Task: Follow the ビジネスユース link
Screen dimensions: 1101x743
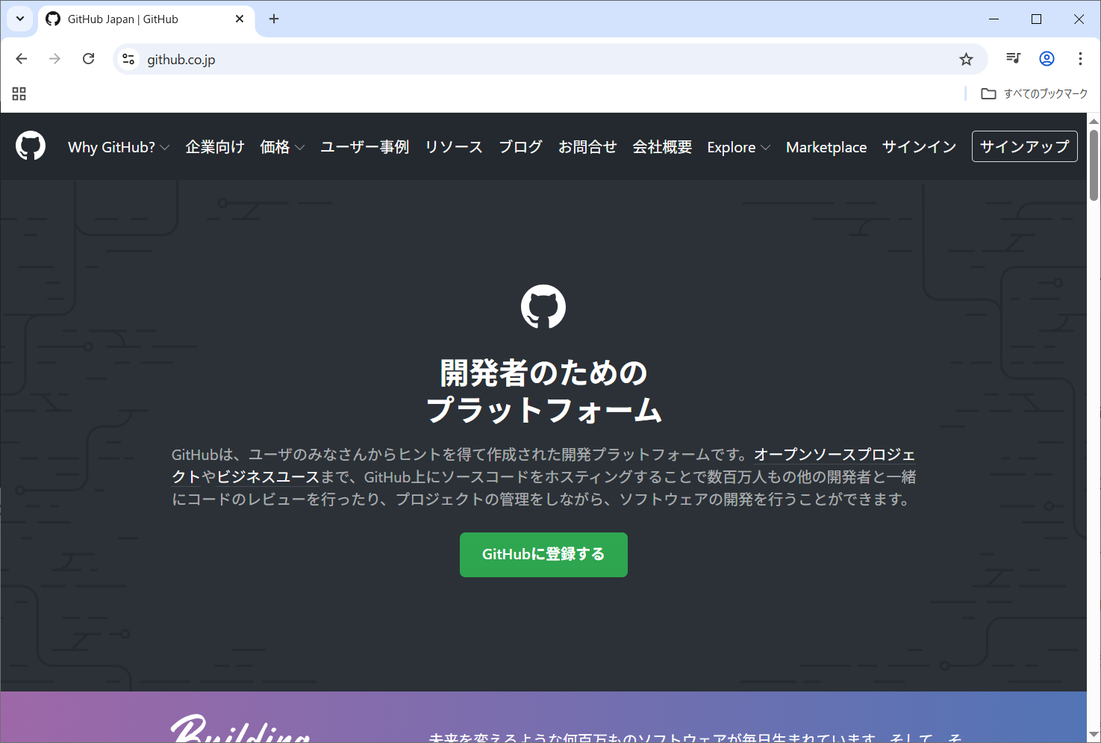Action: click(x=268, y=476)
